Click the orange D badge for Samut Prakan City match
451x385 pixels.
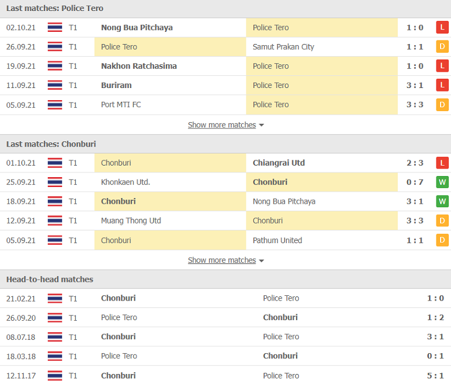point(442,47)
